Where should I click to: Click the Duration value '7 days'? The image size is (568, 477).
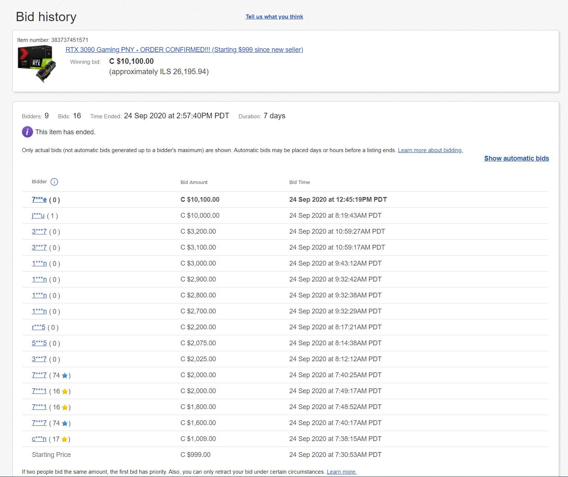click(275, 116)
